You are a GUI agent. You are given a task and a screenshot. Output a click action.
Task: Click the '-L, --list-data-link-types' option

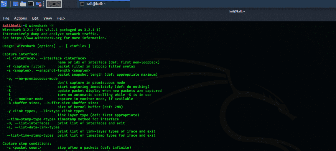(x=33, y=127)
